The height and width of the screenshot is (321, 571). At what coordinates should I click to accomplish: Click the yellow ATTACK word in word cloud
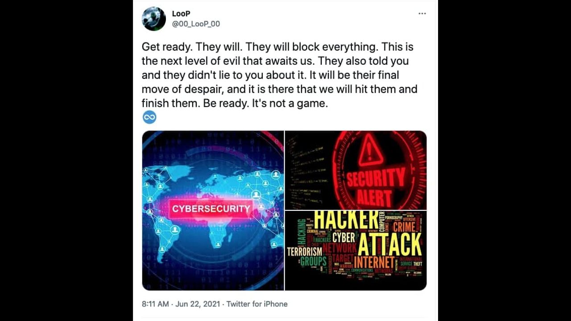tap(389, 244)
